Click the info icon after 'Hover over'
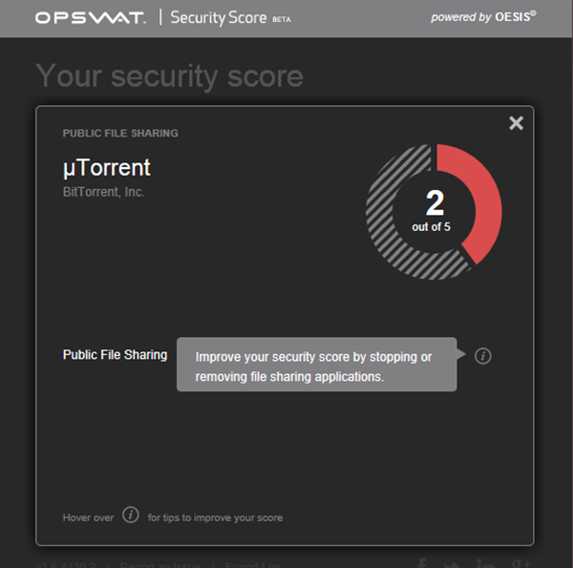573x568 pixels. (x=131, y=516)
